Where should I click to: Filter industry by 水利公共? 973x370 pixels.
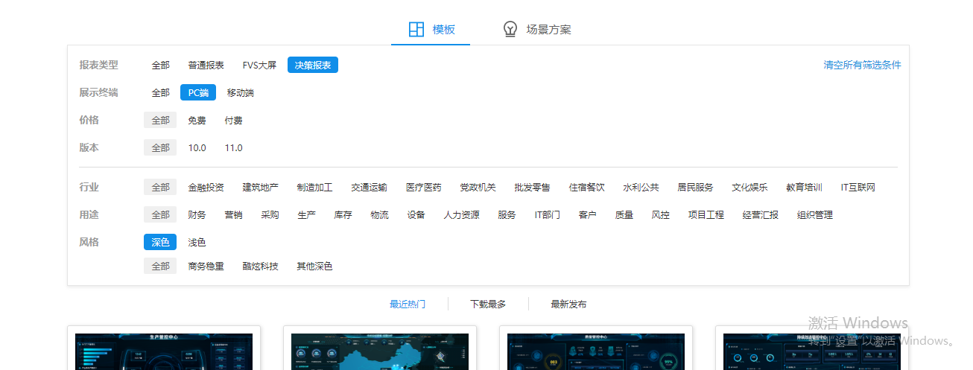[641, 187]
